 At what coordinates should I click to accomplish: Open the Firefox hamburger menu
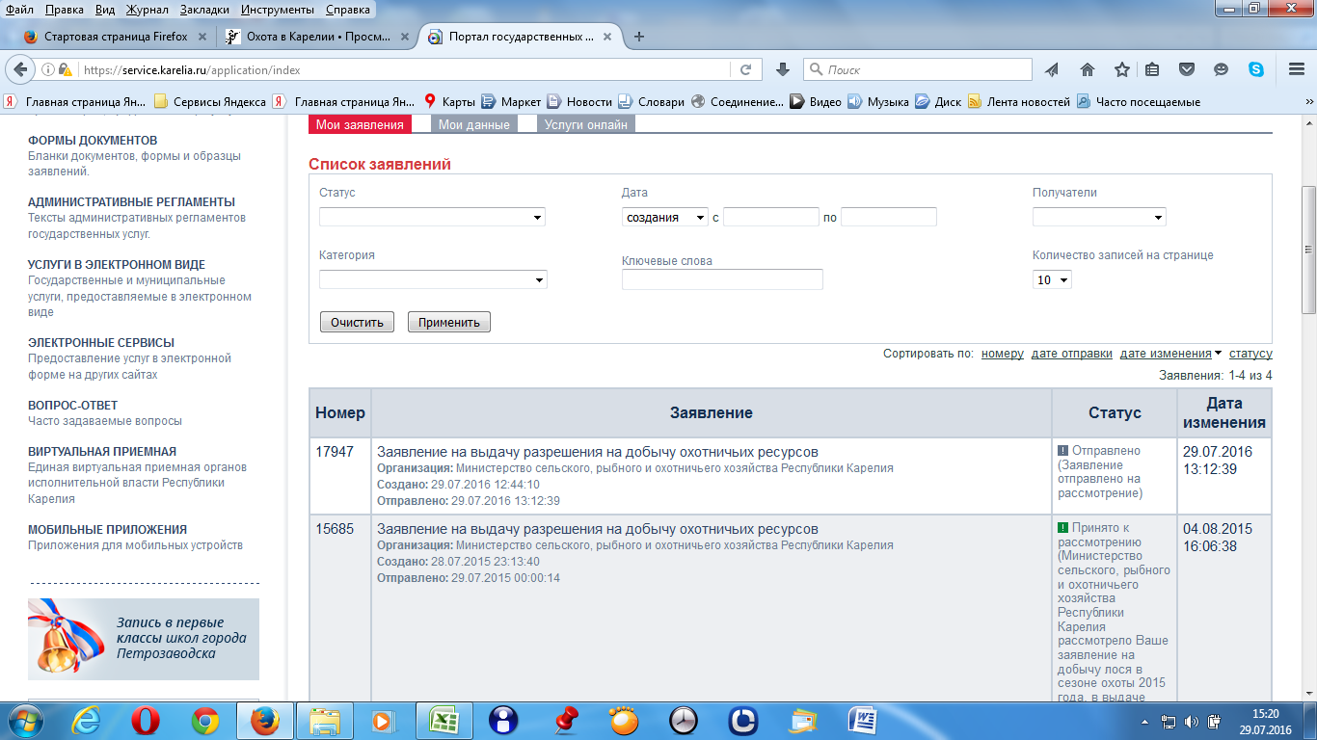point(1296,69)
